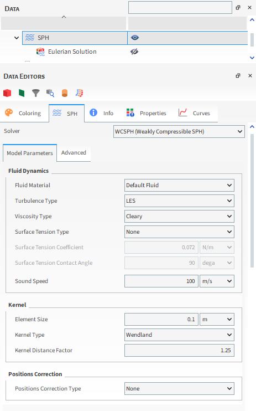Screen dimensions: 256x411
Task: Show the Eulerian Solution via crossed eye
Action: click(134, 52)
